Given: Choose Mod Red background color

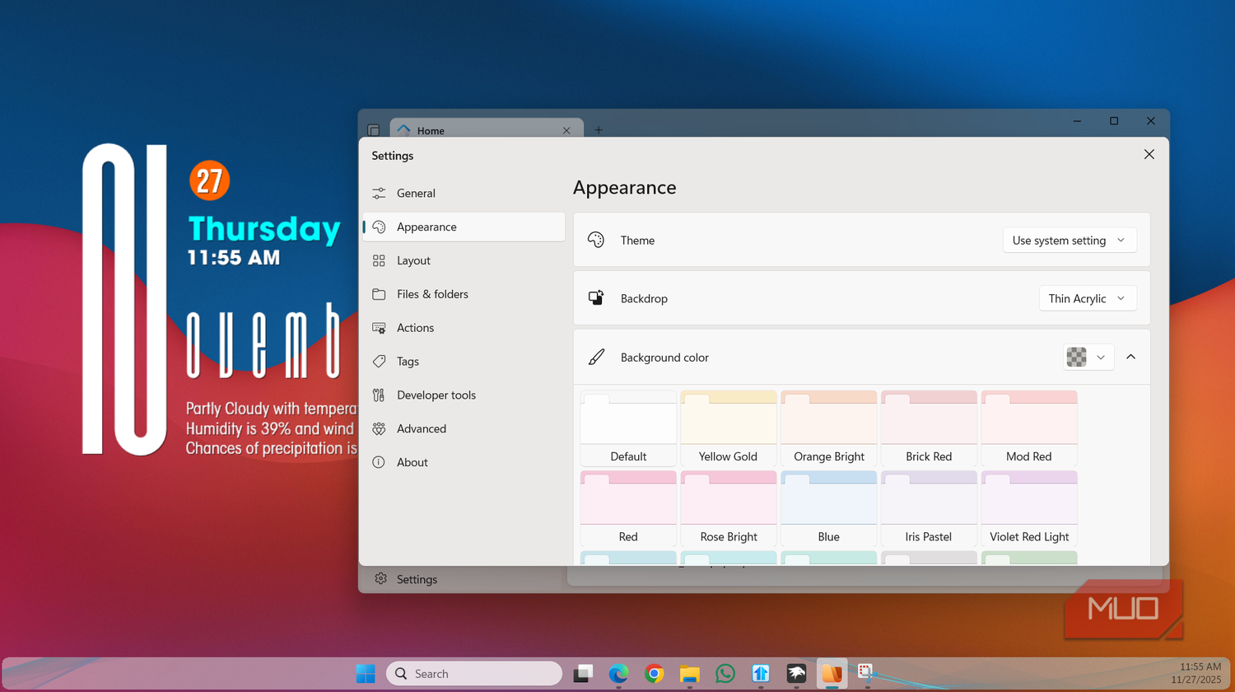Looking at the screenshot, I should coord(1029,428).
